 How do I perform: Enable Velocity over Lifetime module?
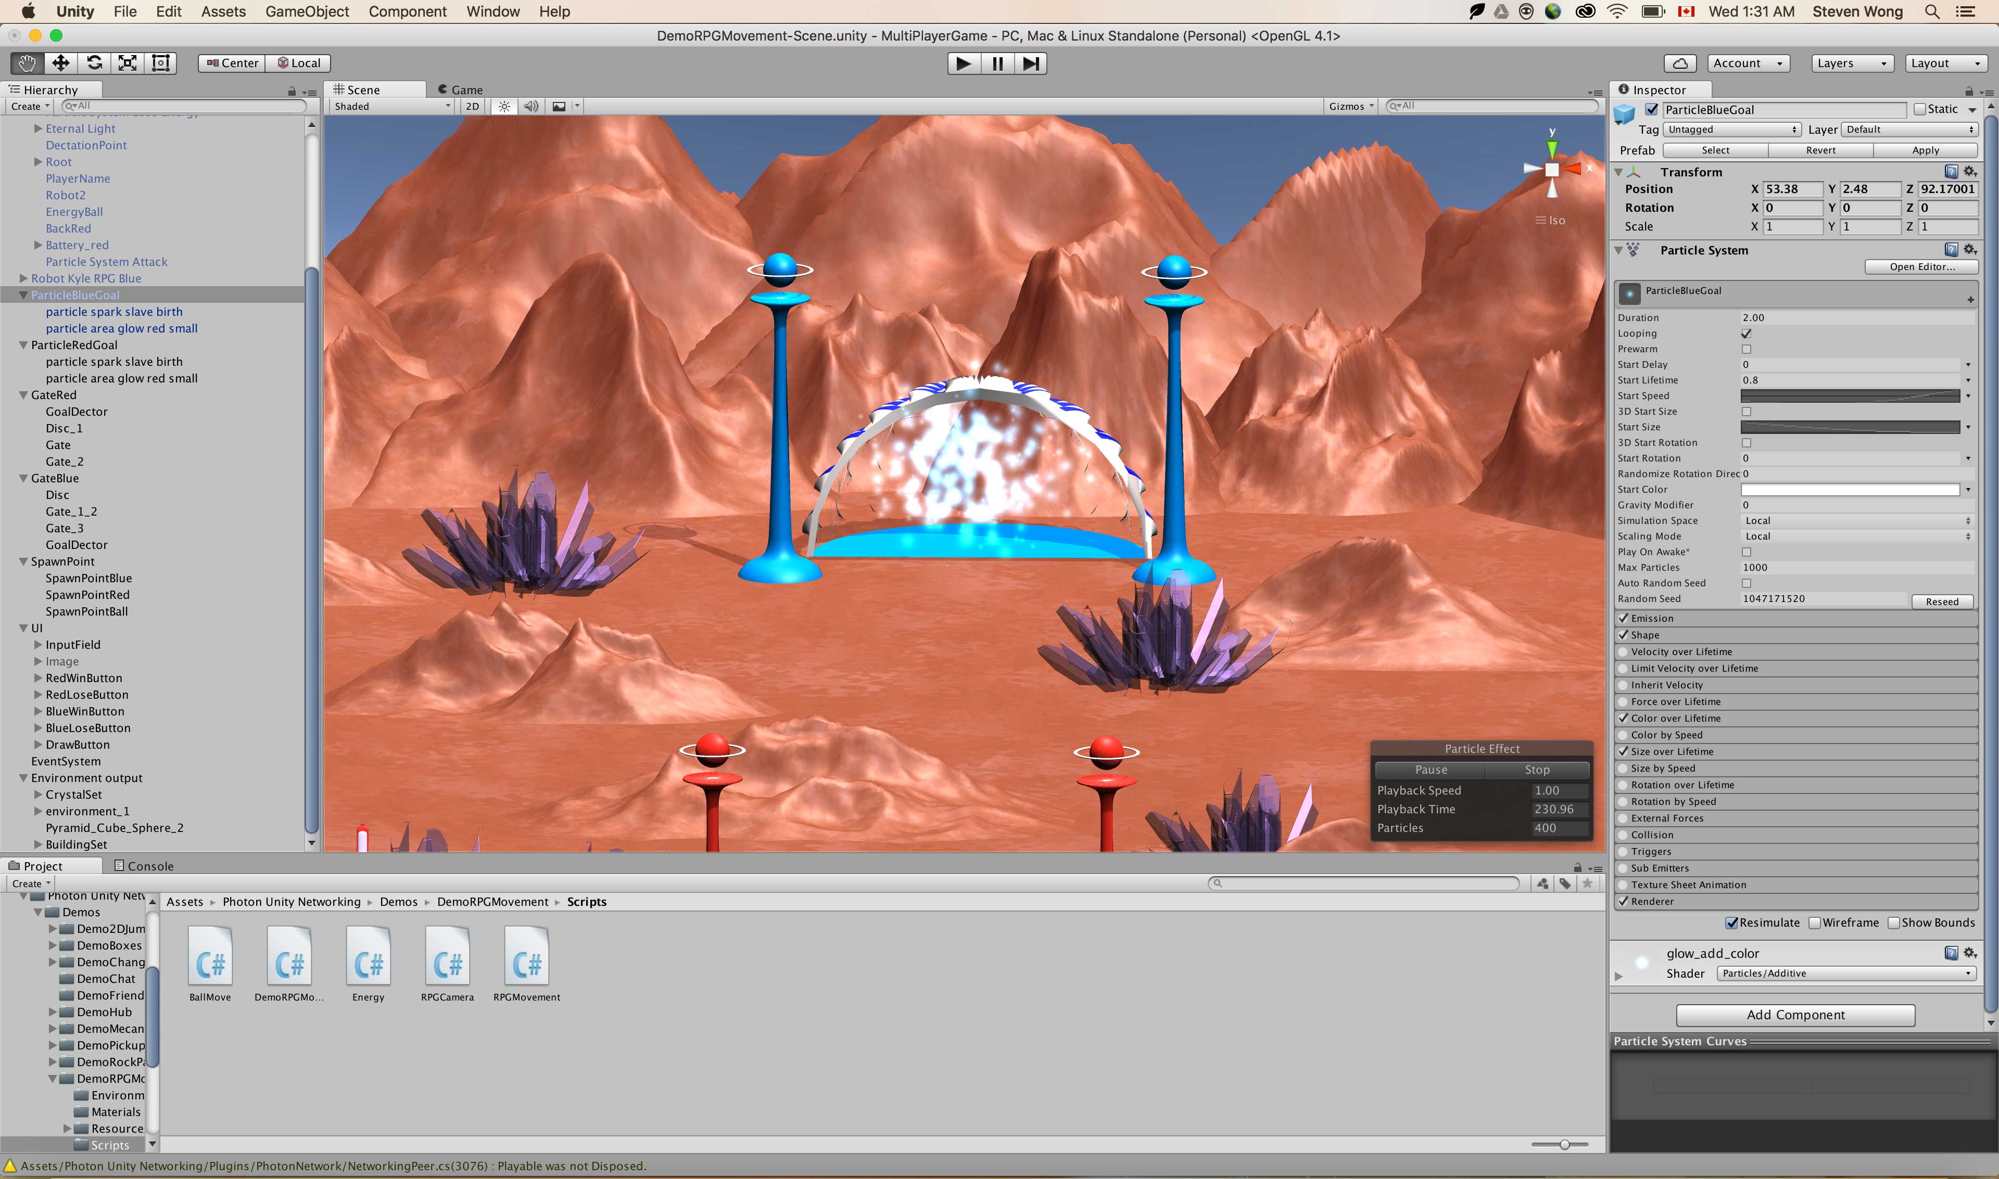[1623, 651]
